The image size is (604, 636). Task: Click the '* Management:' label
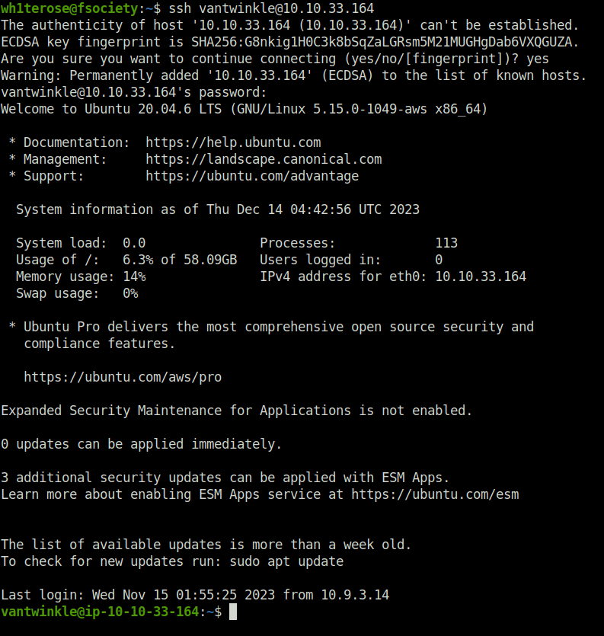pos(58,159)
